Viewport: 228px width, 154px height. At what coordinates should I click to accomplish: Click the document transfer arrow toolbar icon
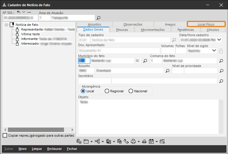[x=109, y=141]
